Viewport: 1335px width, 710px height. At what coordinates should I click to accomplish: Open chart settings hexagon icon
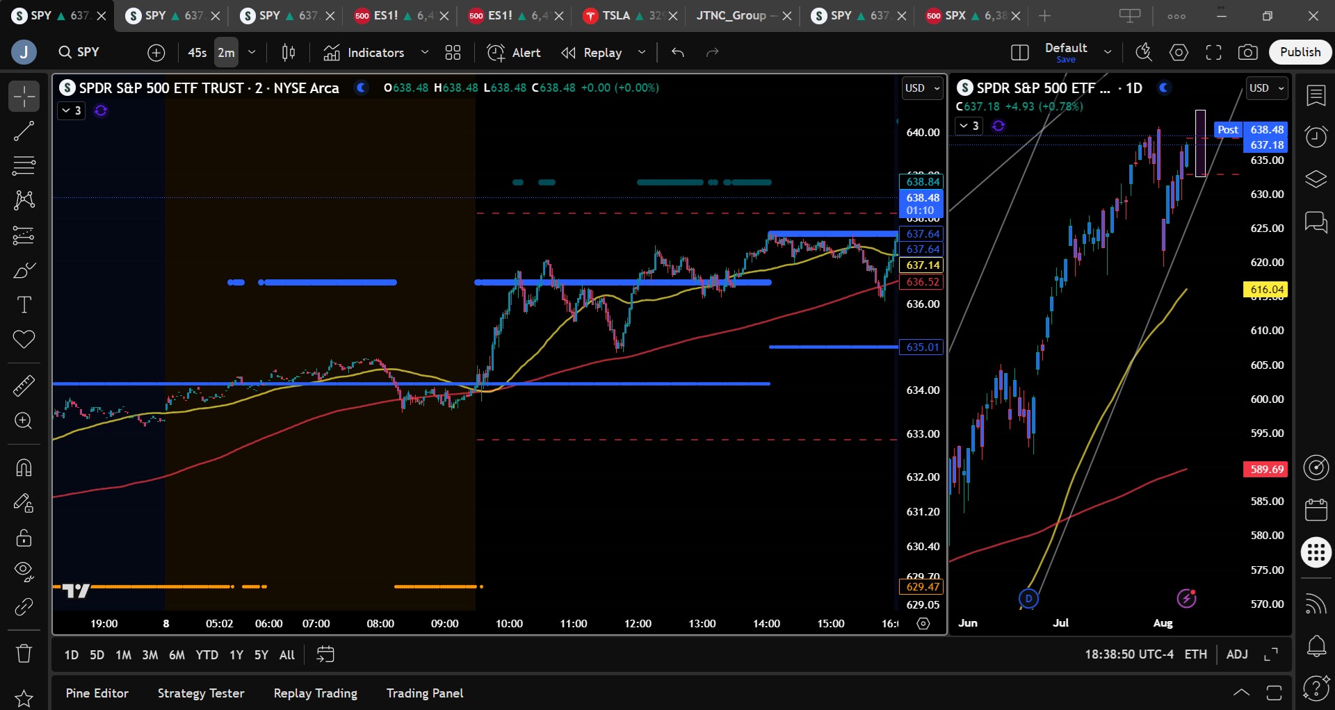pyautogui.click(x=1179, y=52)
